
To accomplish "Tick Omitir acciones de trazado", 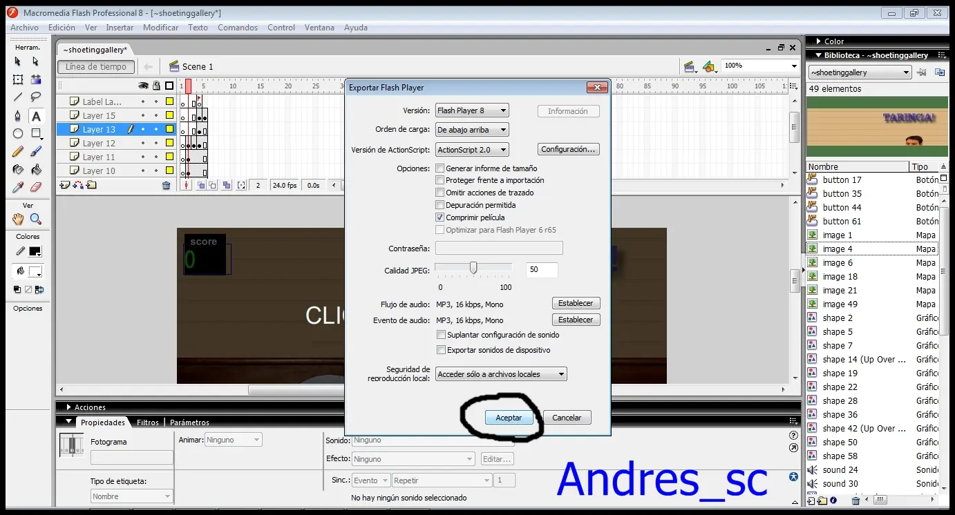I will [x=440, y=193].
